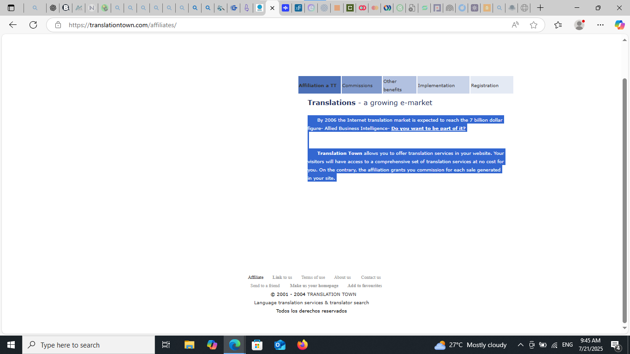
Task: Open Outlook from the taskbar
Action: pos(280,345)
